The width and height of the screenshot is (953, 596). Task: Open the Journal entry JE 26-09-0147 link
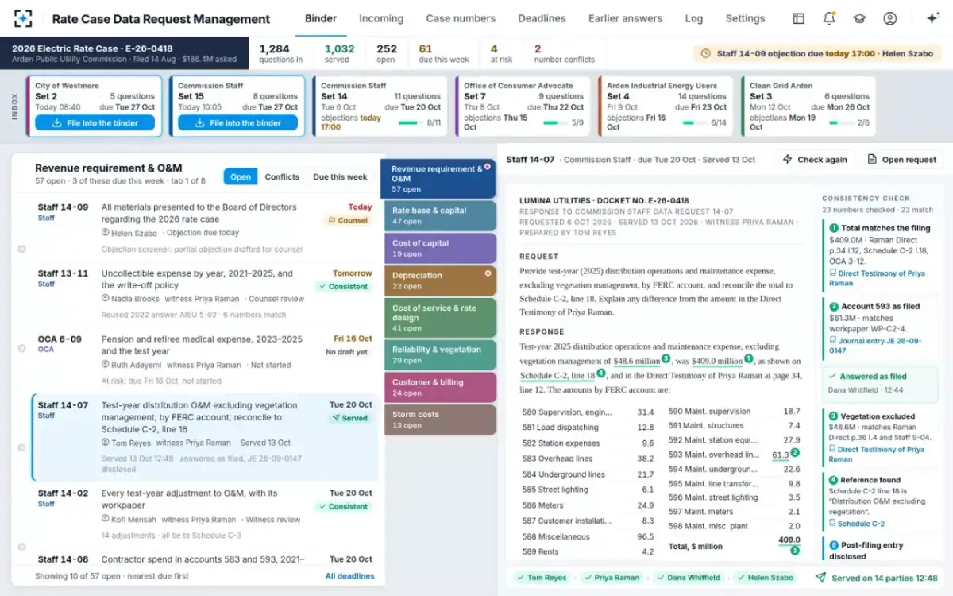874,345
